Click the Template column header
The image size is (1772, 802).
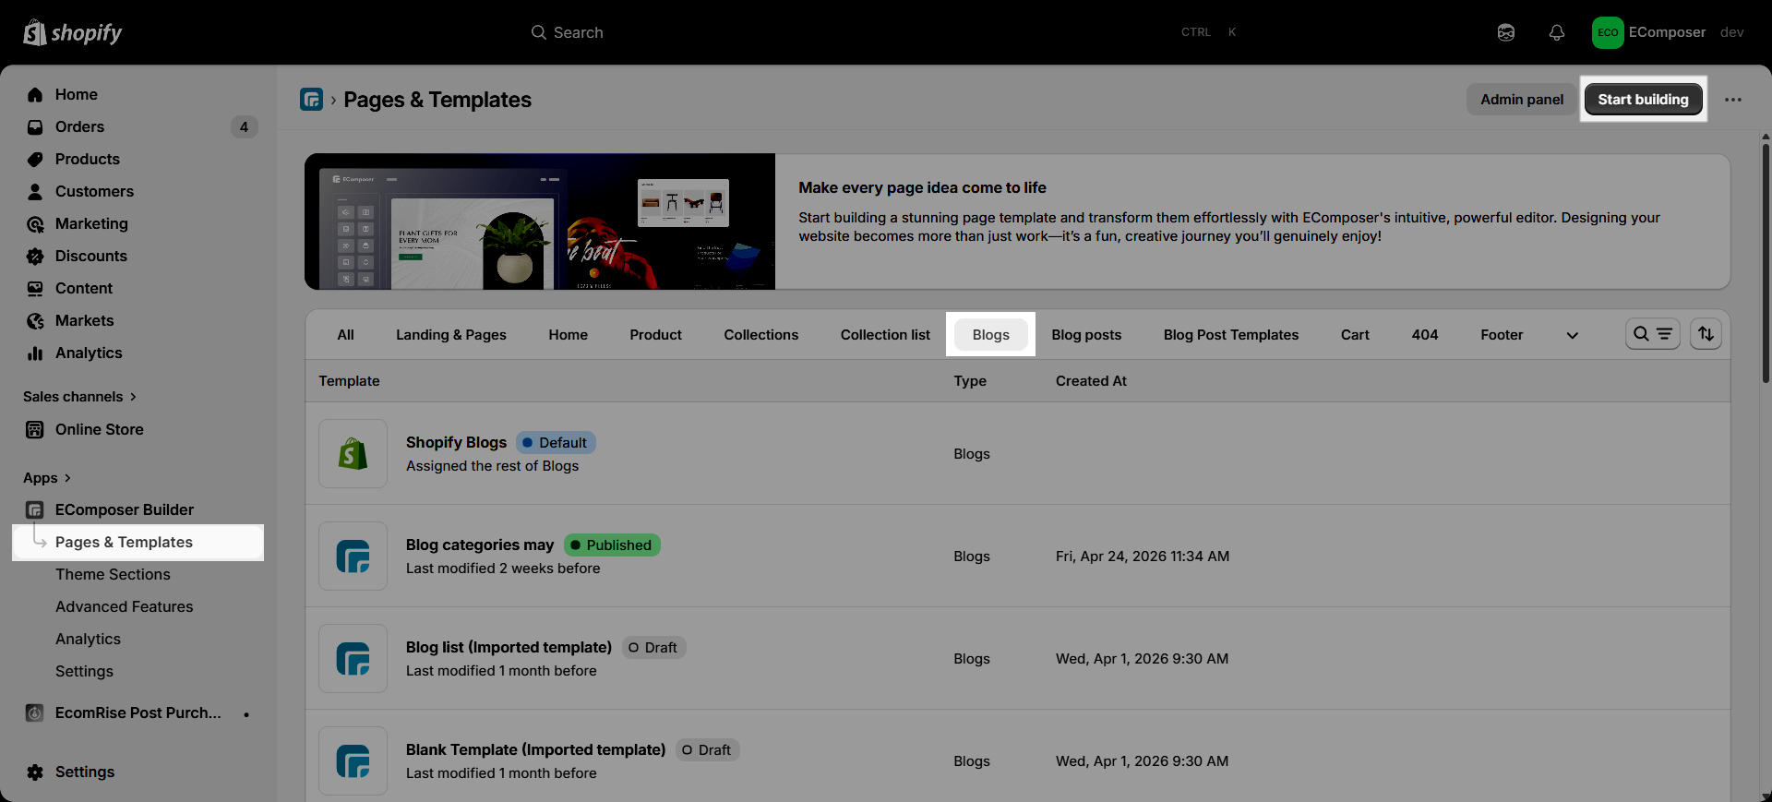[x=349, y=381]
